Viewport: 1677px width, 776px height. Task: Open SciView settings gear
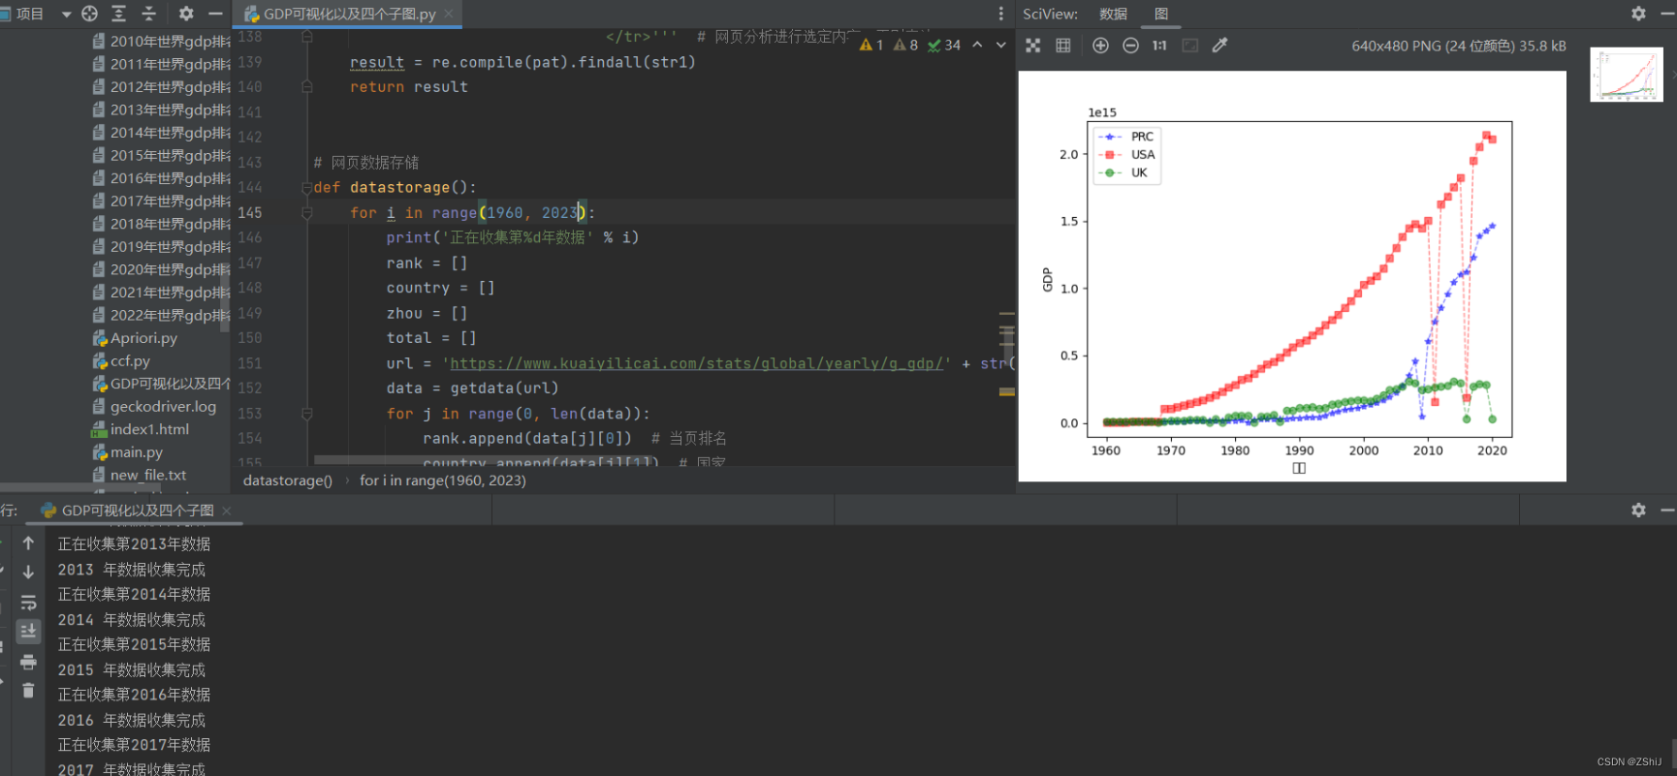(1638, 14)
